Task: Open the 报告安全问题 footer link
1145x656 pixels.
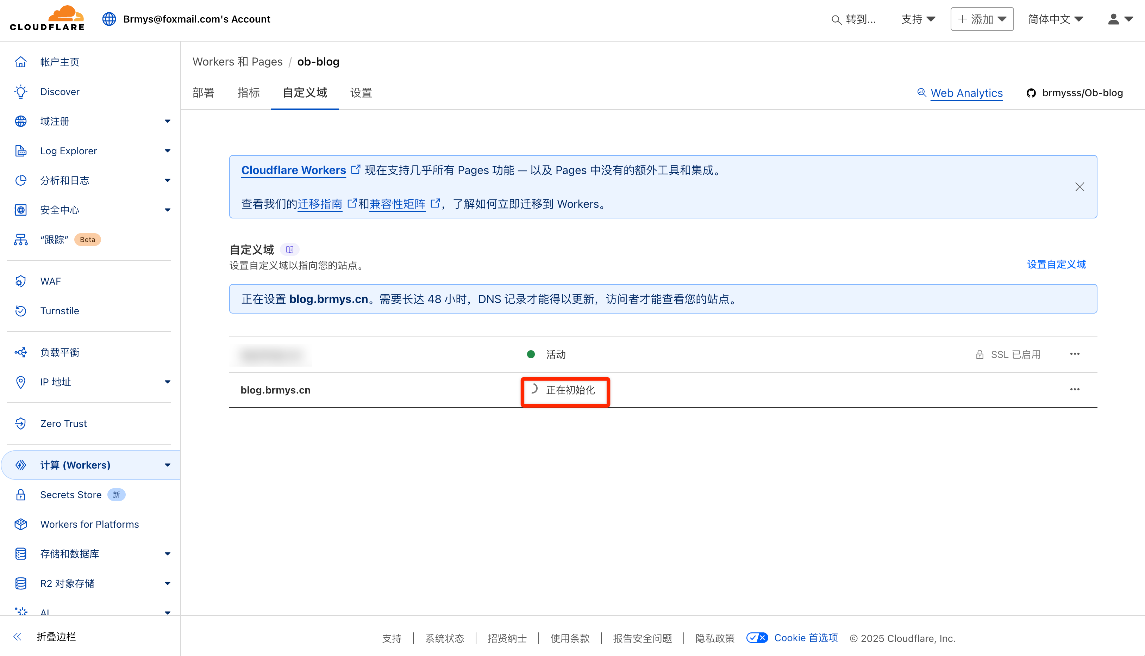Action: pyautogui.click(x=643, y=638)
